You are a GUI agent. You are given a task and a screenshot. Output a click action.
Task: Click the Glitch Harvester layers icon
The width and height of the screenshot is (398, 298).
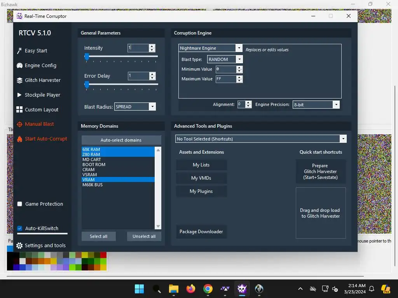point(19,80)
